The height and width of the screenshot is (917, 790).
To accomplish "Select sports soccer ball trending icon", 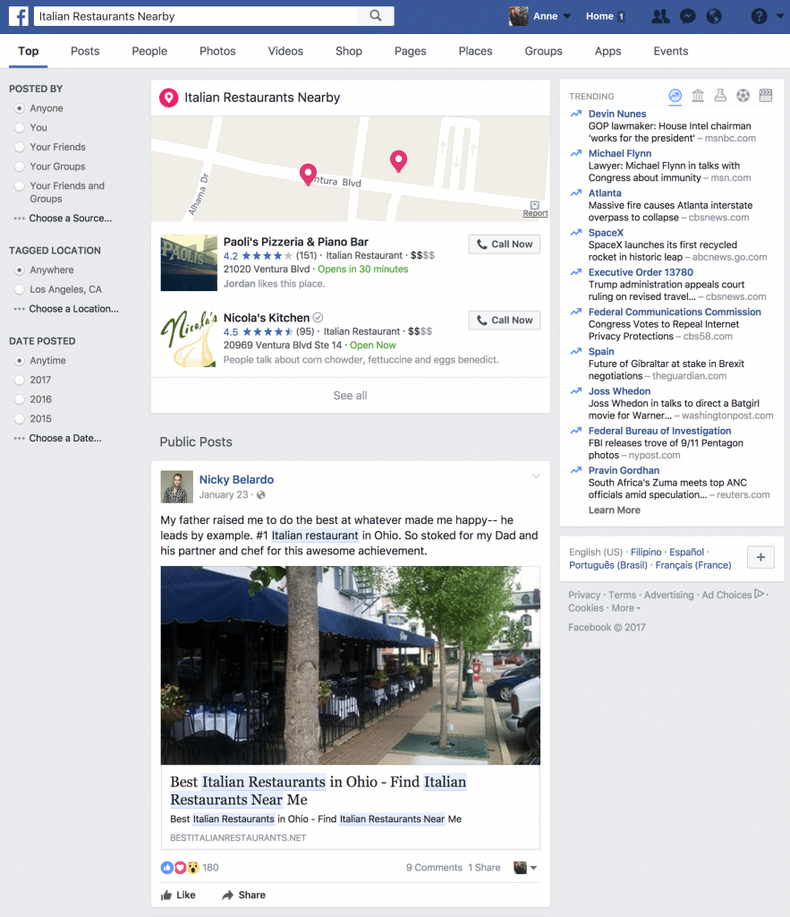I will pyautogui.click(x=743, y=95).
